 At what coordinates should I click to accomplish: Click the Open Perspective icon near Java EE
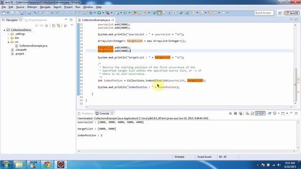click(280, 13)
